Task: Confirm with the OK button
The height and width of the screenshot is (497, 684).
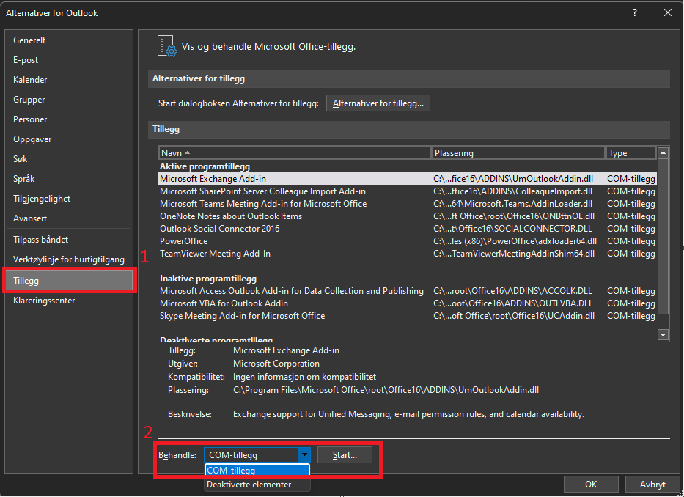Action: click(591, 484)
